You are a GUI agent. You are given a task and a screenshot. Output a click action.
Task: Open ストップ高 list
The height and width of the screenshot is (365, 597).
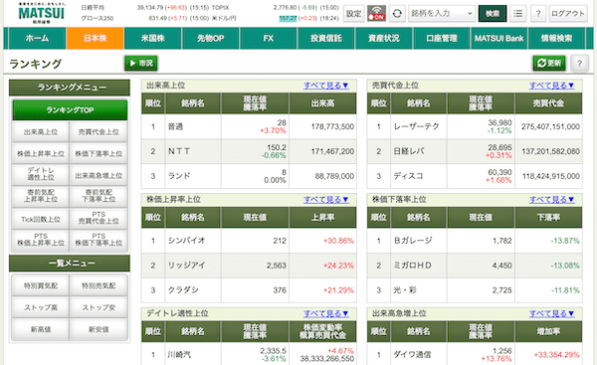[41, 307]
